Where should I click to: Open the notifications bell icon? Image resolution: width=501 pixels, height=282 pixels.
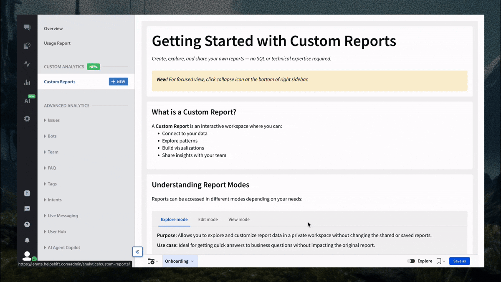tap(27, 240)
